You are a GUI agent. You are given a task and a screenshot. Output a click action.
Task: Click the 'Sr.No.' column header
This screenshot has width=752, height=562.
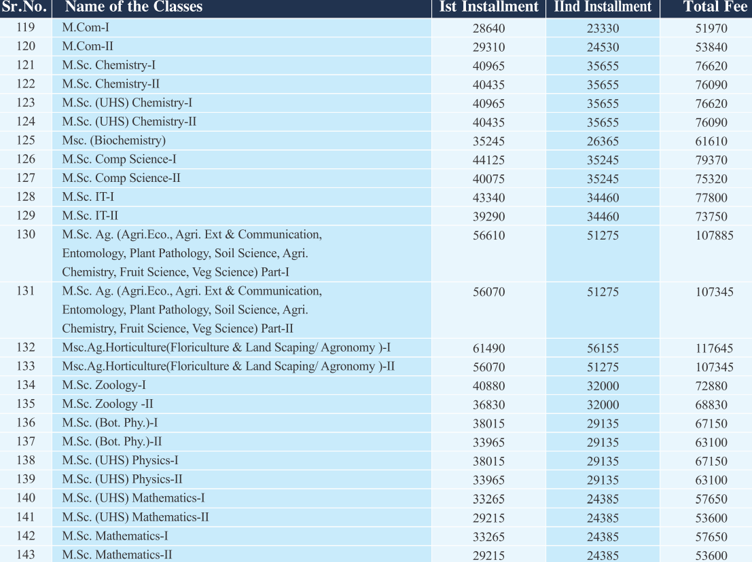tap(25, 8)
